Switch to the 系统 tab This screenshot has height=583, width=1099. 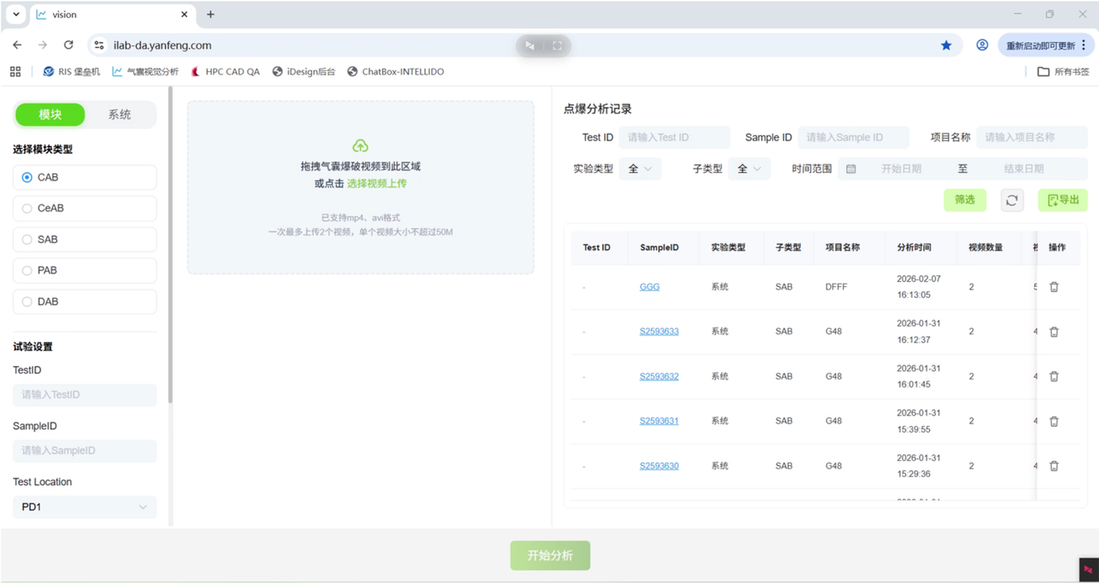120,114
